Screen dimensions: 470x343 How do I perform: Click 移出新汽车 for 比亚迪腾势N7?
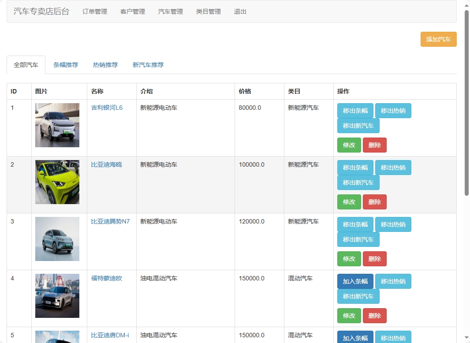358,239
